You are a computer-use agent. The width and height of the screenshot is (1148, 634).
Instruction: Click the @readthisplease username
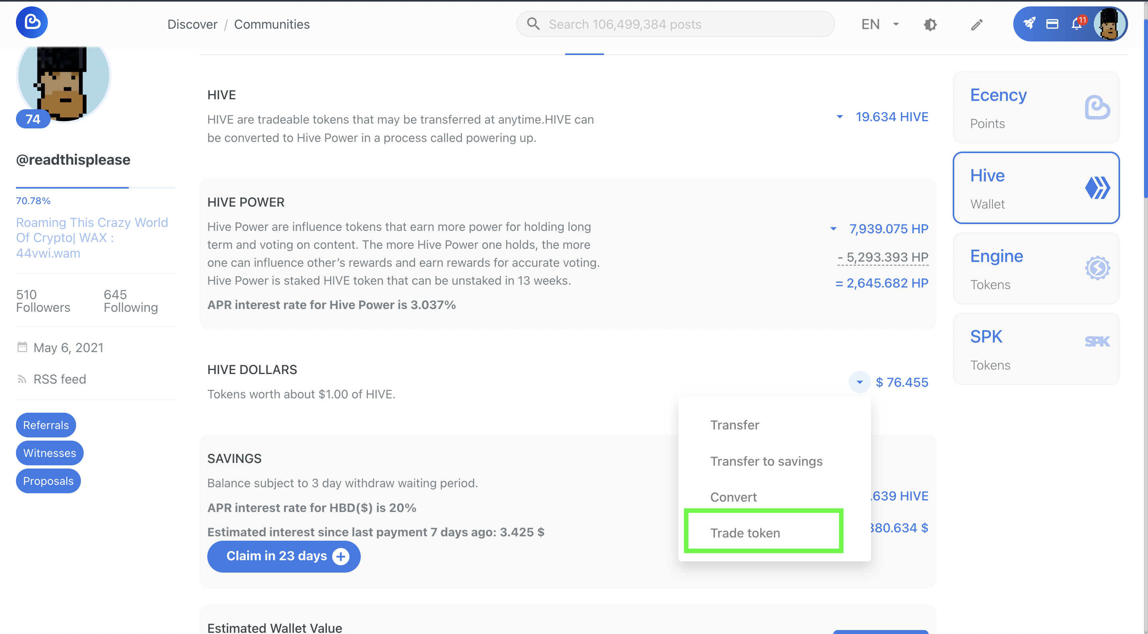[x=73, y=159]
